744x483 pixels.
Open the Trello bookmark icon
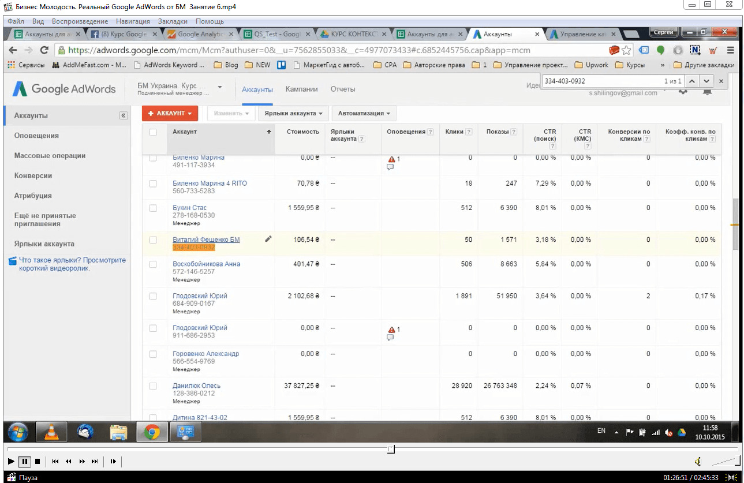pyautogui.click(x=282, y=65)
